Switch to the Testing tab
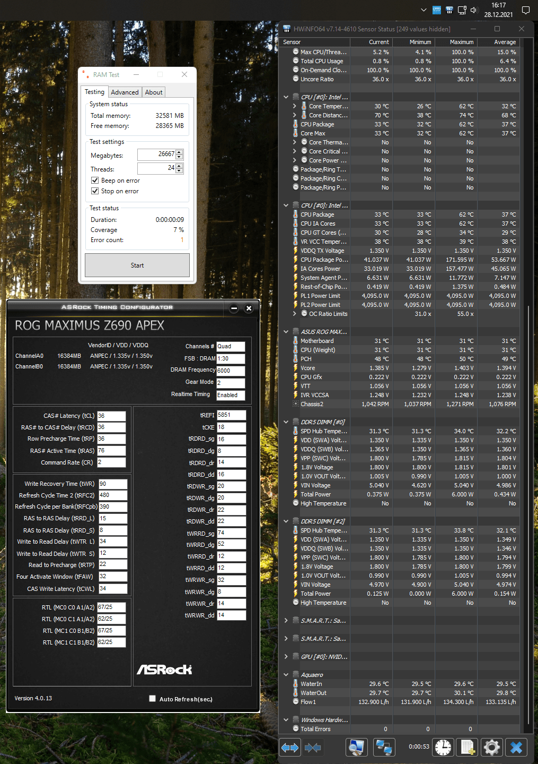 pyautogui.click(x=94, y=92)
